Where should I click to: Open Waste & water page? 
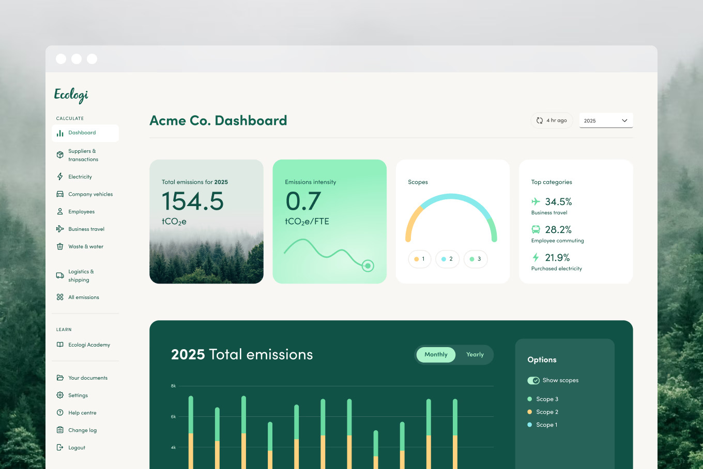tap(85, 246)
